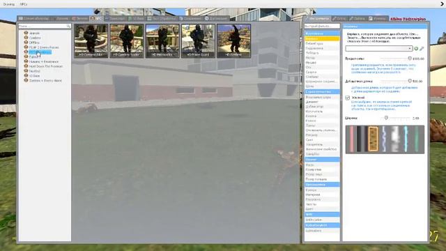This screenshot has height=251, width=446.
Task: Adjust the Добавочная длина slider
Action: coord(395,81)
